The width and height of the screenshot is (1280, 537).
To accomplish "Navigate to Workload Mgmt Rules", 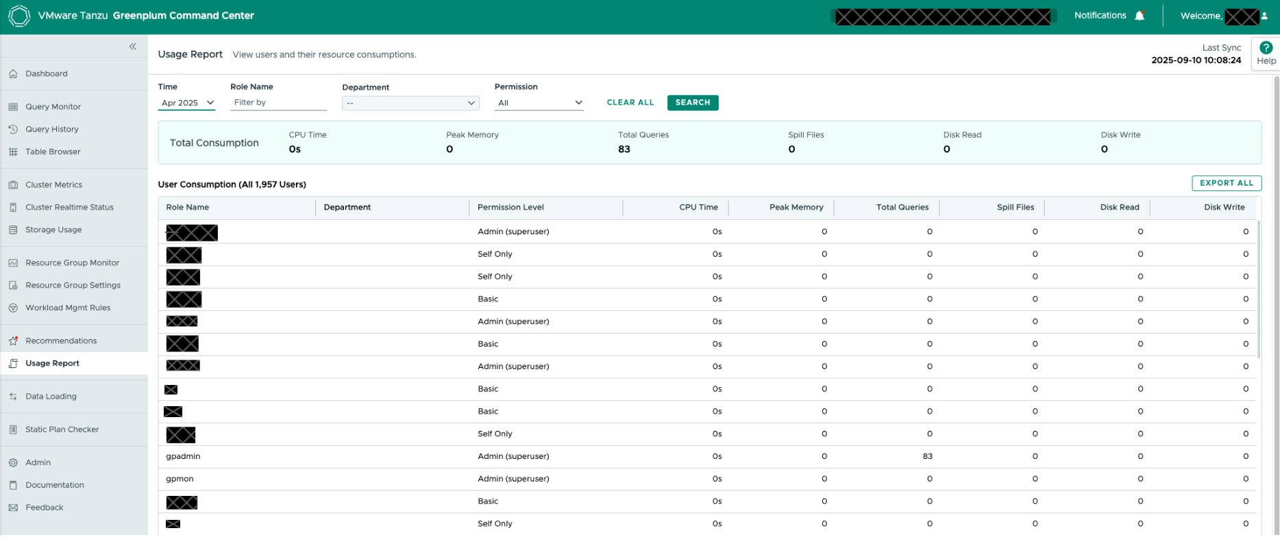I will (68, 308).
